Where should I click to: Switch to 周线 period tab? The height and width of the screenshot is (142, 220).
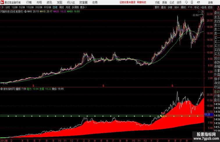coord(61,7)
